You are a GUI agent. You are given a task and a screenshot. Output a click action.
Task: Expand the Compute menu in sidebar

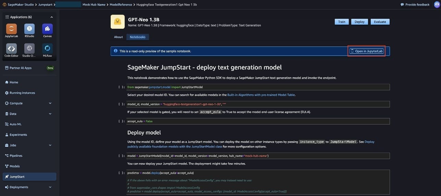[x=50, y=103]
